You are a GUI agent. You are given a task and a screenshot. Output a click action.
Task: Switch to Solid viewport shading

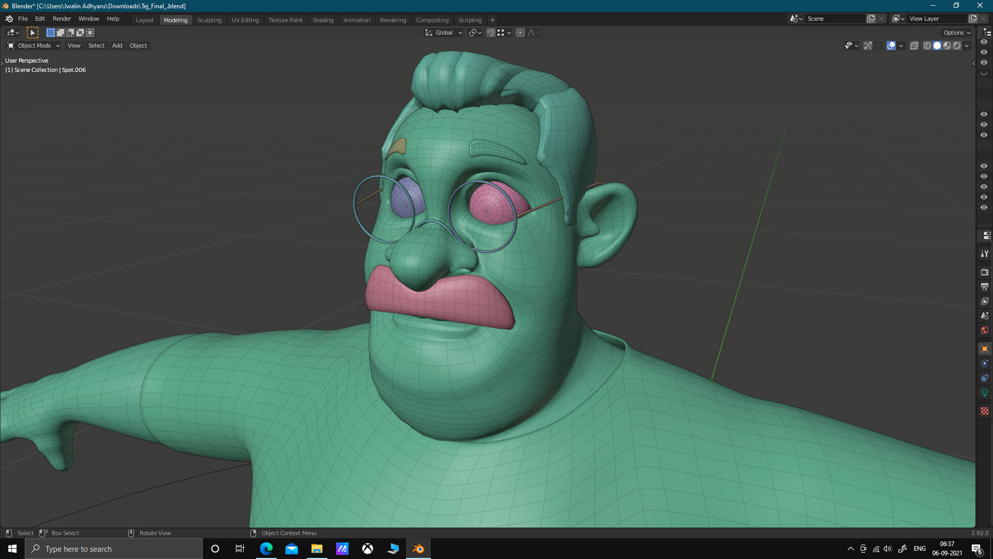pyautogui.click(x=937, y=46)
